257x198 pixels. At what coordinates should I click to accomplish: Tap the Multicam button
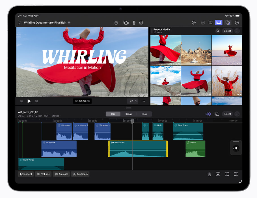pos(80,174)
